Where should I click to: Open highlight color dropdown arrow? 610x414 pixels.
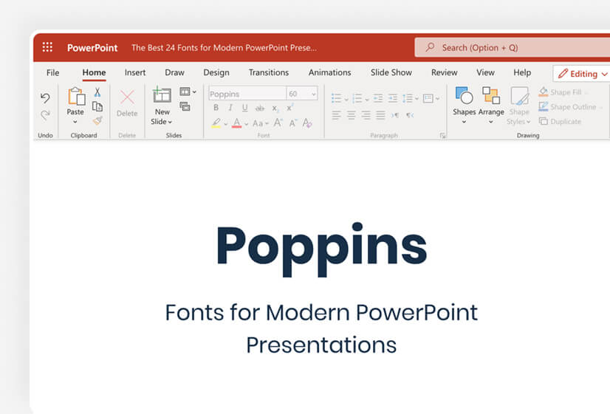[x=226, y=124]
